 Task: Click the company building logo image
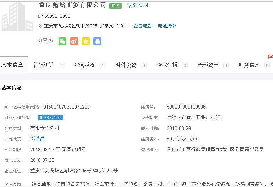[x=17, y=16]
